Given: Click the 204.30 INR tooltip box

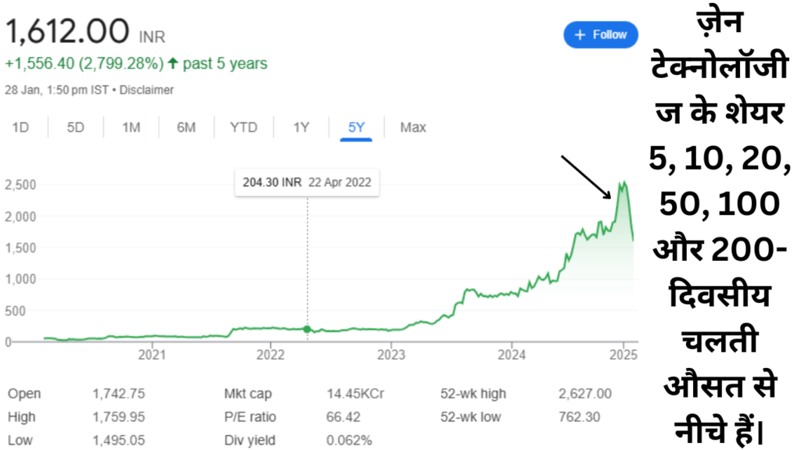Looking at the screenshot, I should point(307,183).
